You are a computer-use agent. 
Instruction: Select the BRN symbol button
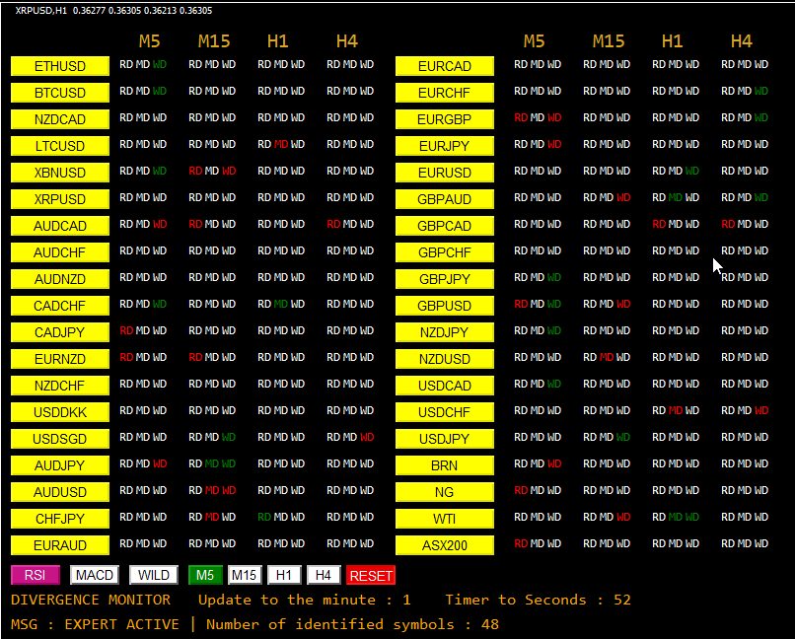[444, 465]
